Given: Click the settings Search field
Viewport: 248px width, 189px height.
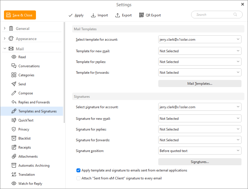Looking at the screenshot, I should [214, 15].
